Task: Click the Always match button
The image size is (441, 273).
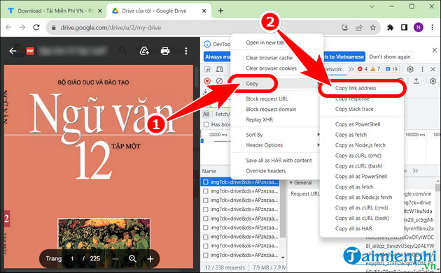Action: 217,57
